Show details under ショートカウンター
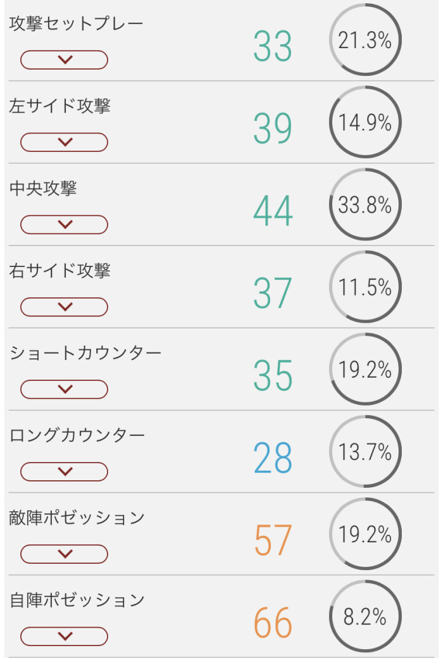Screen dimensions: 443x660 [64, 389]
